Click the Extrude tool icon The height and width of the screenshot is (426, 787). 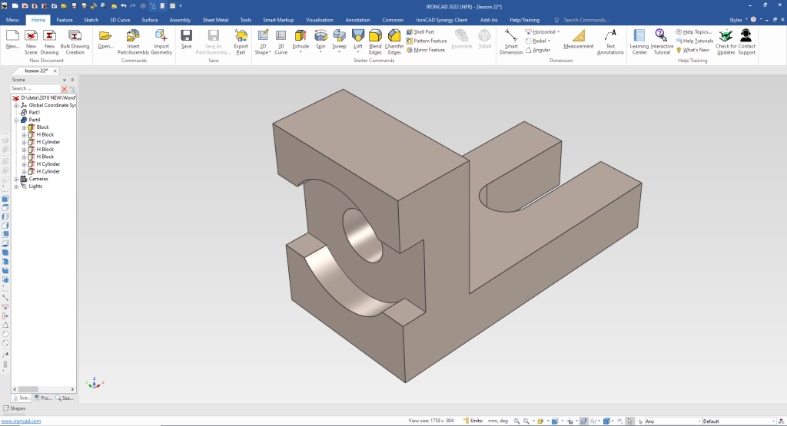pos(301,35)
